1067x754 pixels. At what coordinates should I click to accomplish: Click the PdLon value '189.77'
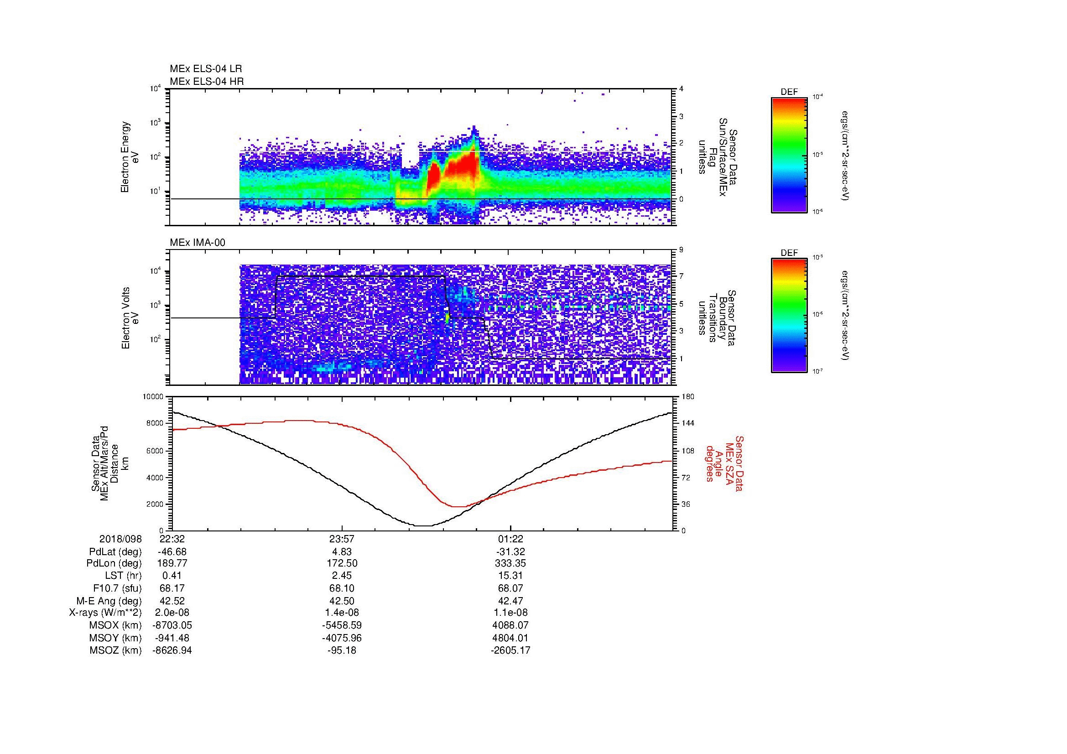click(x=172, y=563)
